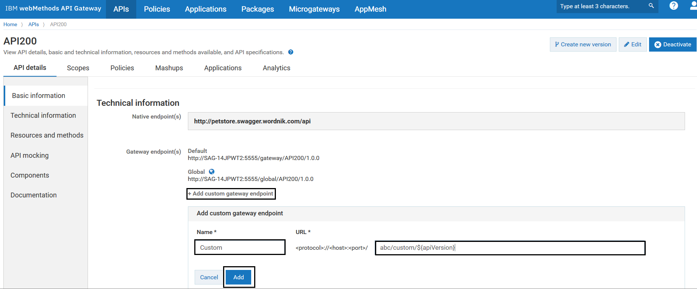
Task: Switch to the Applications tab under API200
Action: (223, 68)
